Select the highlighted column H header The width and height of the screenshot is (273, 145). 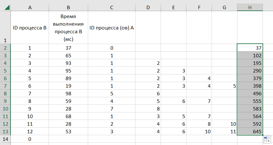click(250, 8)
